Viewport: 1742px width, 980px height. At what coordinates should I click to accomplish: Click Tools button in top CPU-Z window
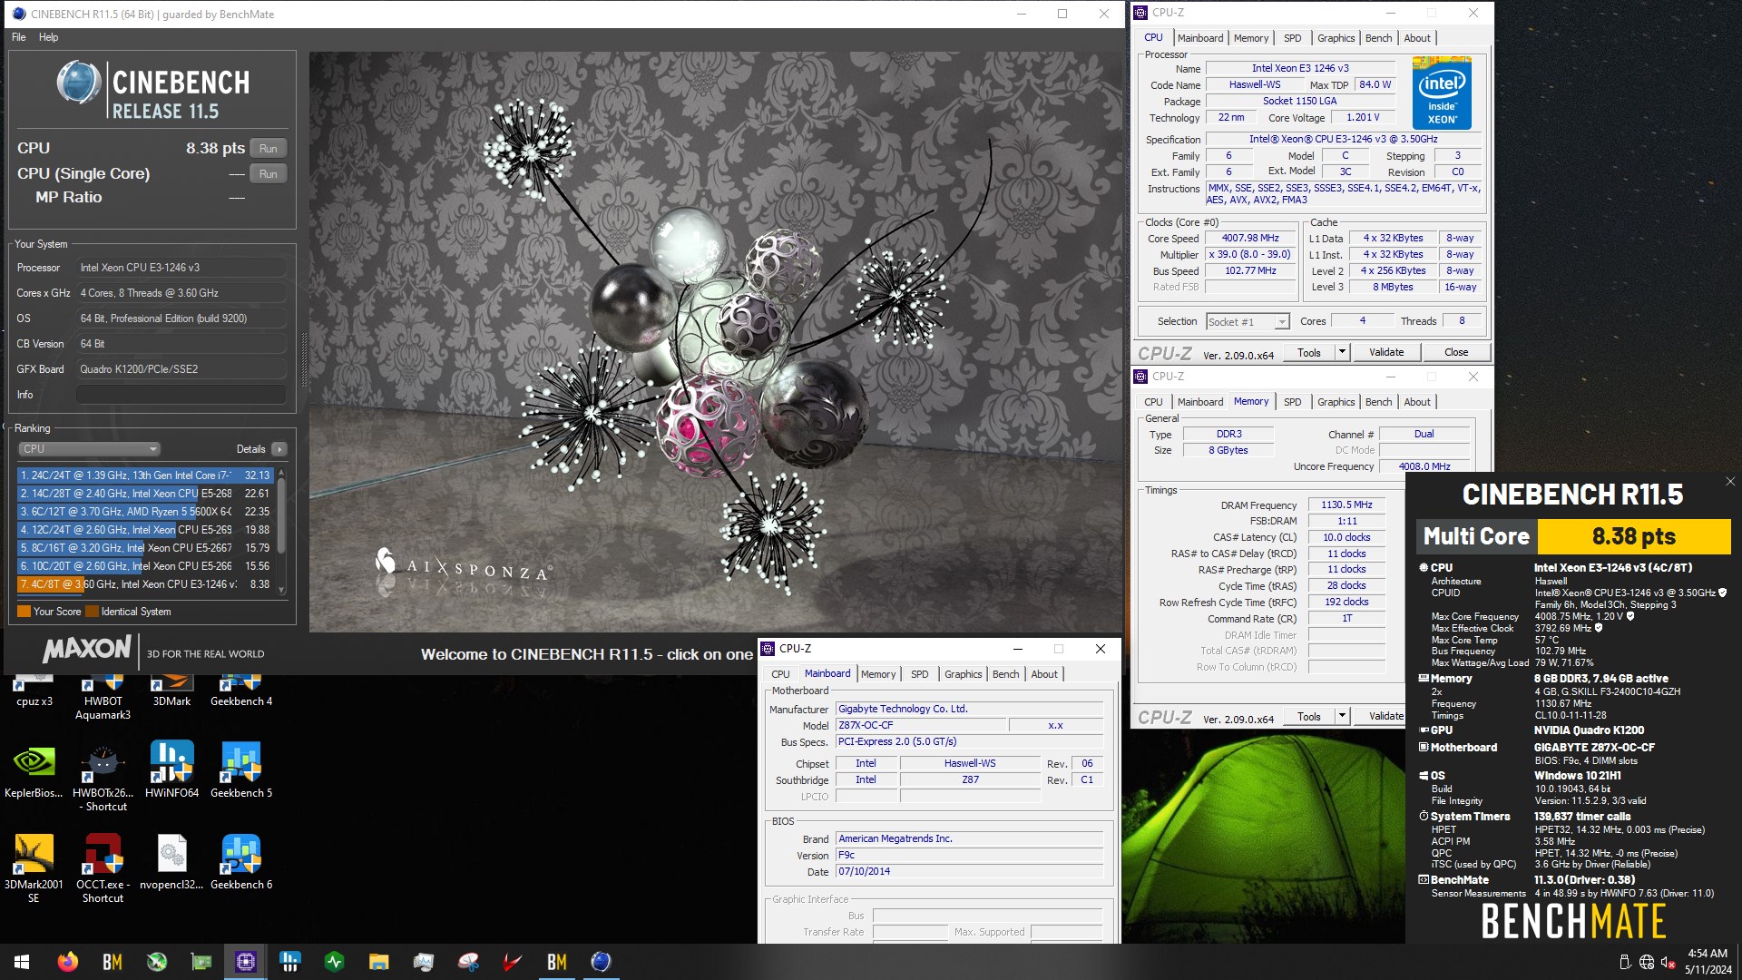point(1308,352)
